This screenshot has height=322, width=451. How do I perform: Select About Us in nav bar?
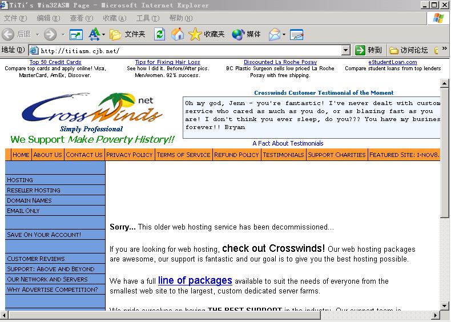(x=47, y=155)
